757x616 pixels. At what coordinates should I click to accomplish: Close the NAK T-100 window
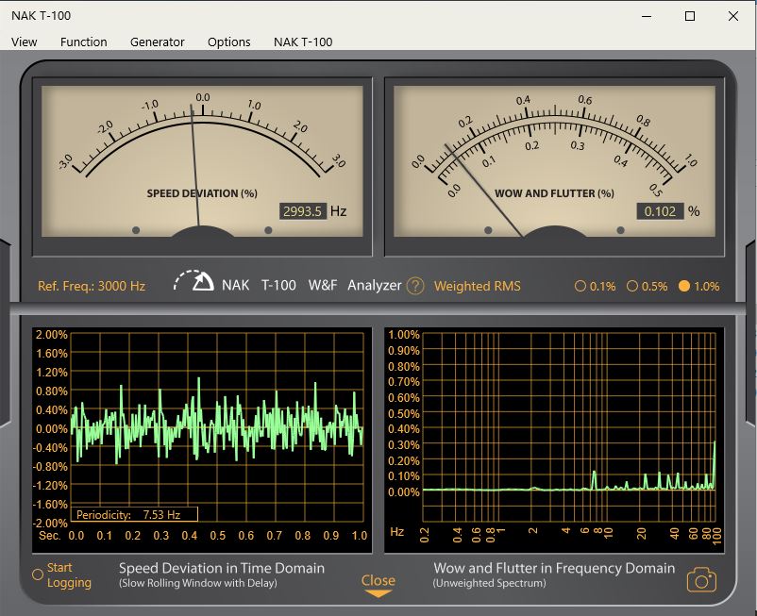click(733, 16)
